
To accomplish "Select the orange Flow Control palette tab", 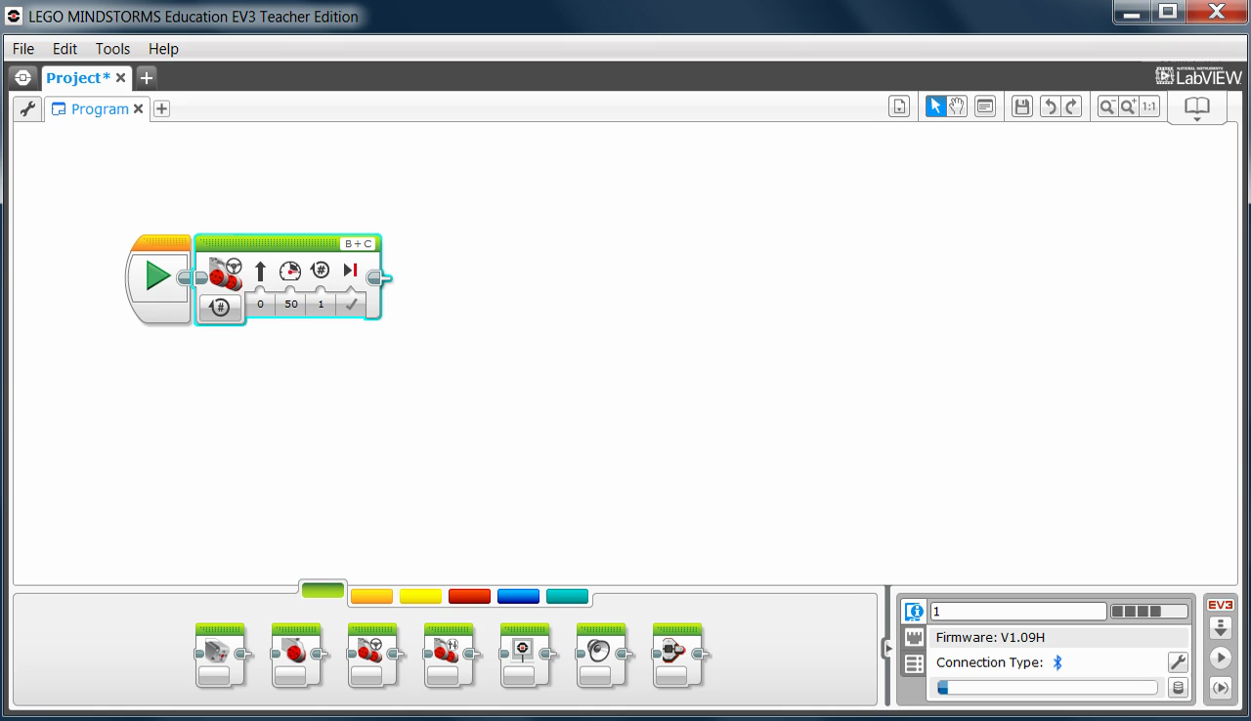I will [371, 597].
